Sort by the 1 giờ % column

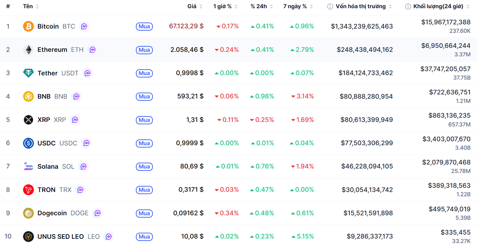coord(222,7)
